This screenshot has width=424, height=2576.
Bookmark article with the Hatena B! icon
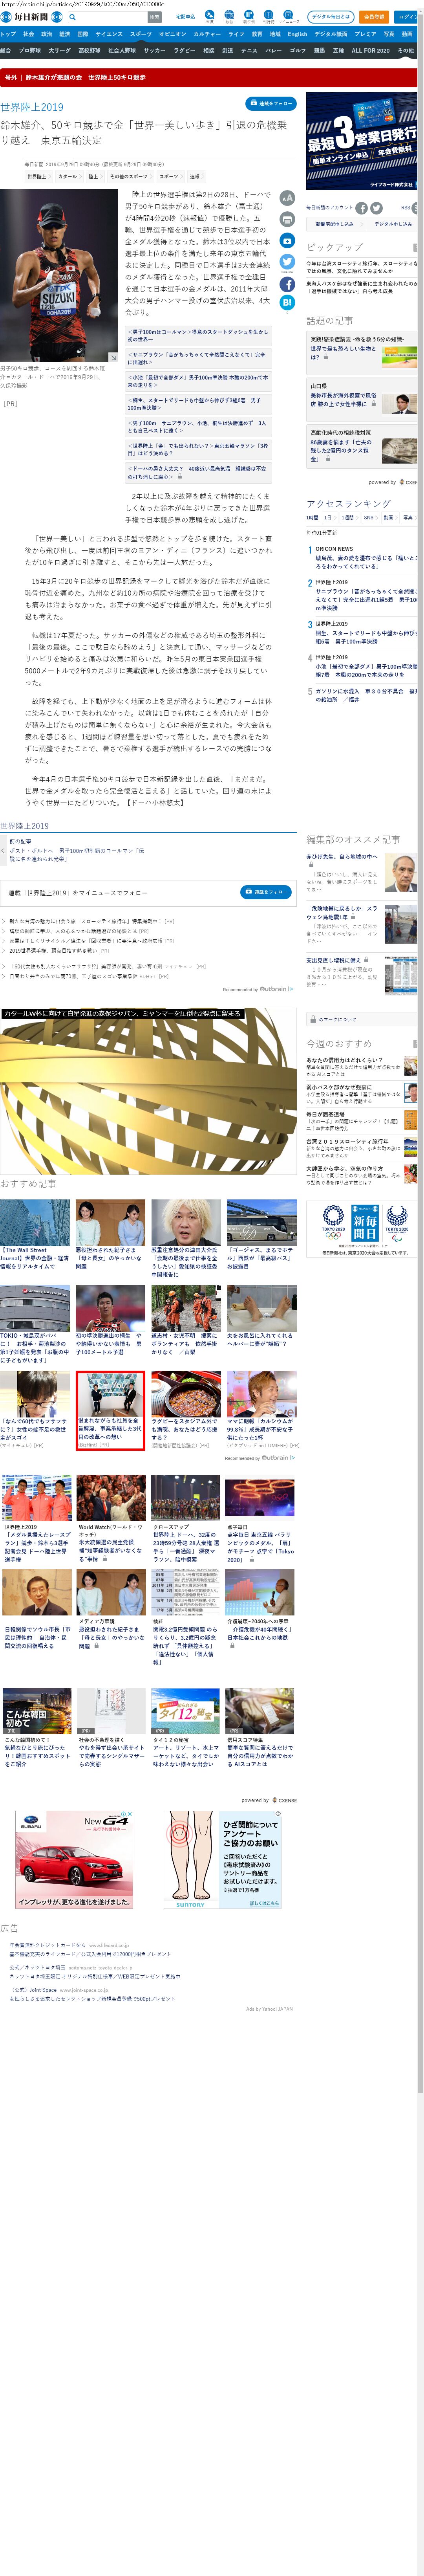(x=287, y=302)
